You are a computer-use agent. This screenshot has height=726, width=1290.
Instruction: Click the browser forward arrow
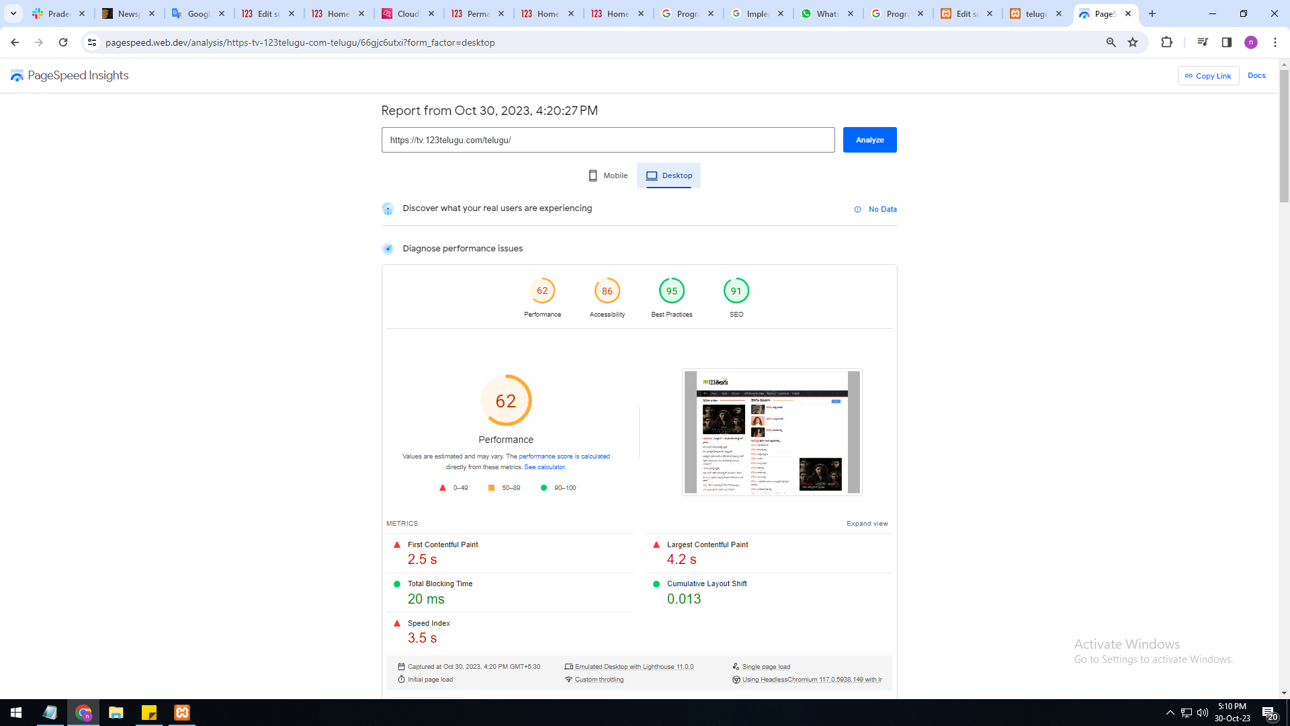pos(39,42)
